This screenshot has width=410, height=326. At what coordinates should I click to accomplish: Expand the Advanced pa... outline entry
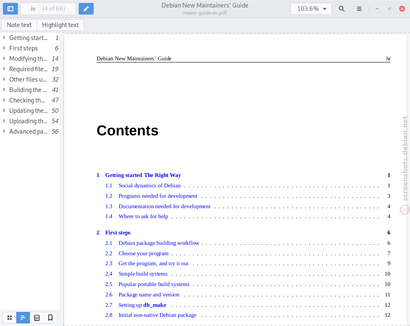(x=4, y=131)
